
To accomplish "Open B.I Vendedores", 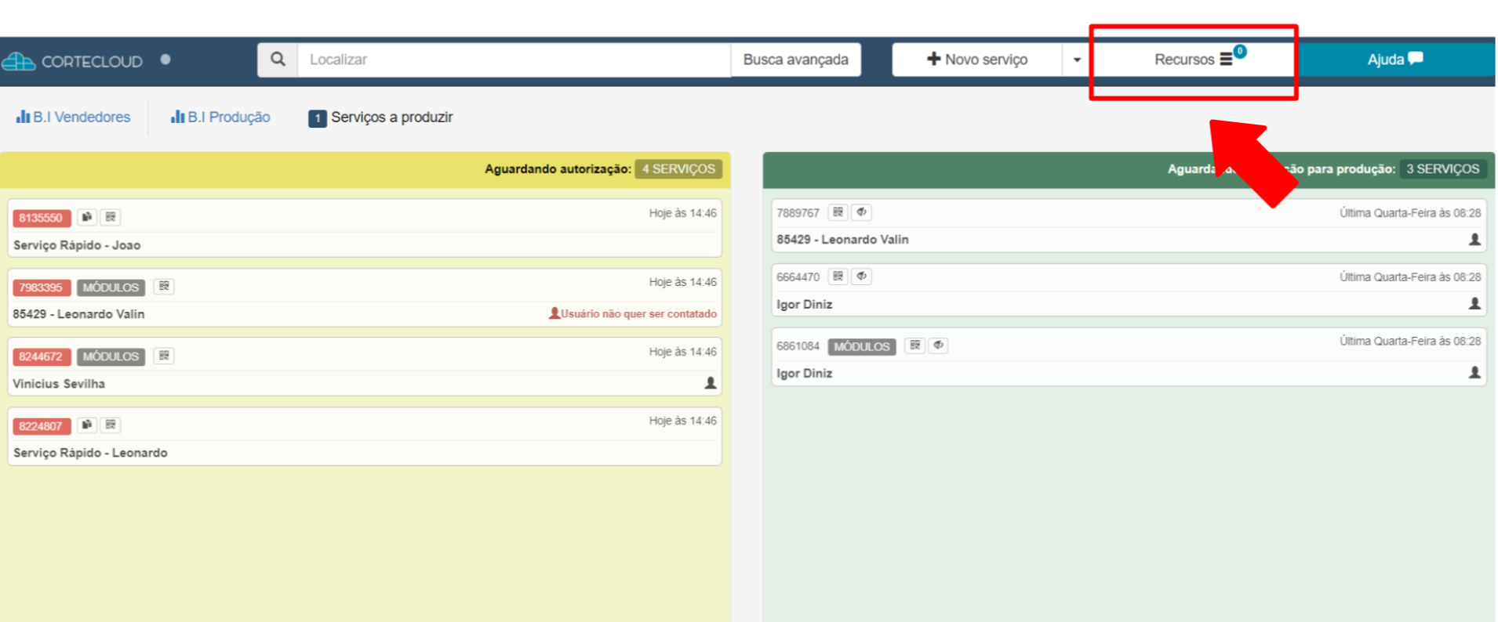I will (x=74, y=118).
